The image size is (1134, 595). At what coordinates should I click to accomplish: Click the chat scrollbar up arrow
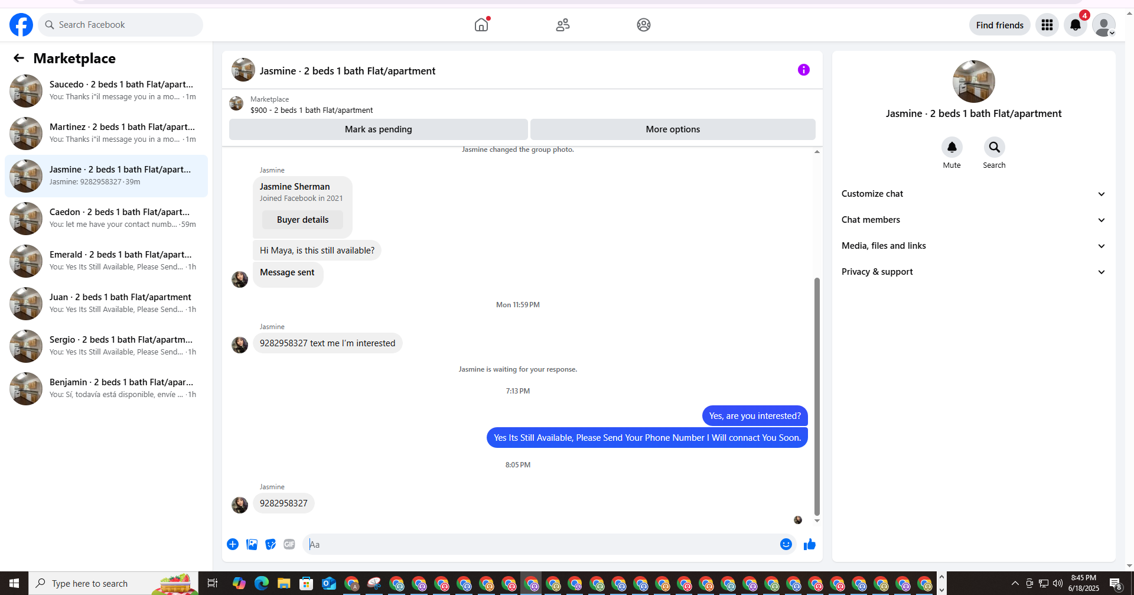tap(817, 152)
